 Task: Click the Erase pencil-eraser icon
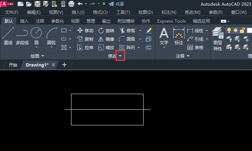tap(149, 30)
